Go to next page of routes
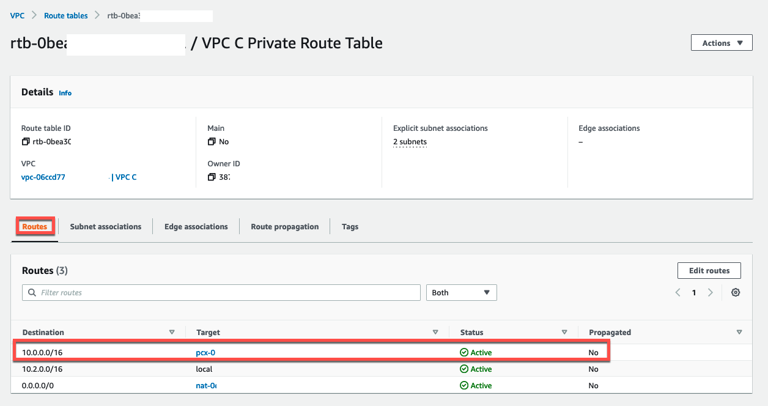Screen dimensions: 768x406 [710, 293]
